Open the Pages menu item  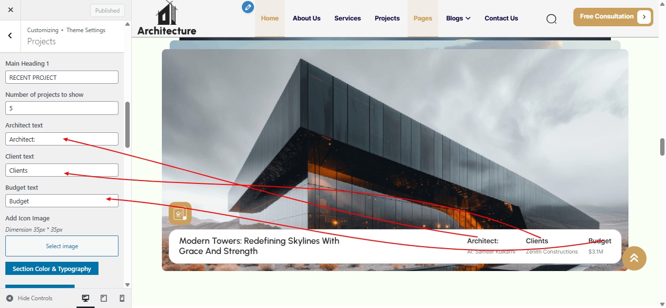pos(423,18)
